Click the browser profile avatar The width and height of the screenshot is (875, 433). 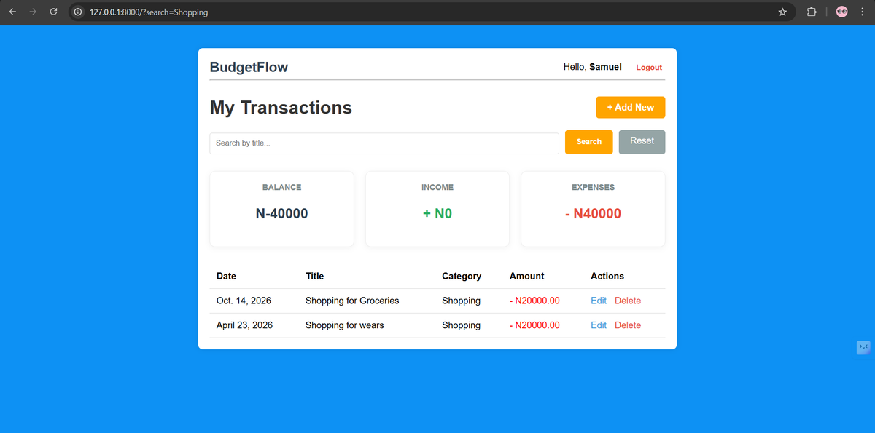coord(841,12)
